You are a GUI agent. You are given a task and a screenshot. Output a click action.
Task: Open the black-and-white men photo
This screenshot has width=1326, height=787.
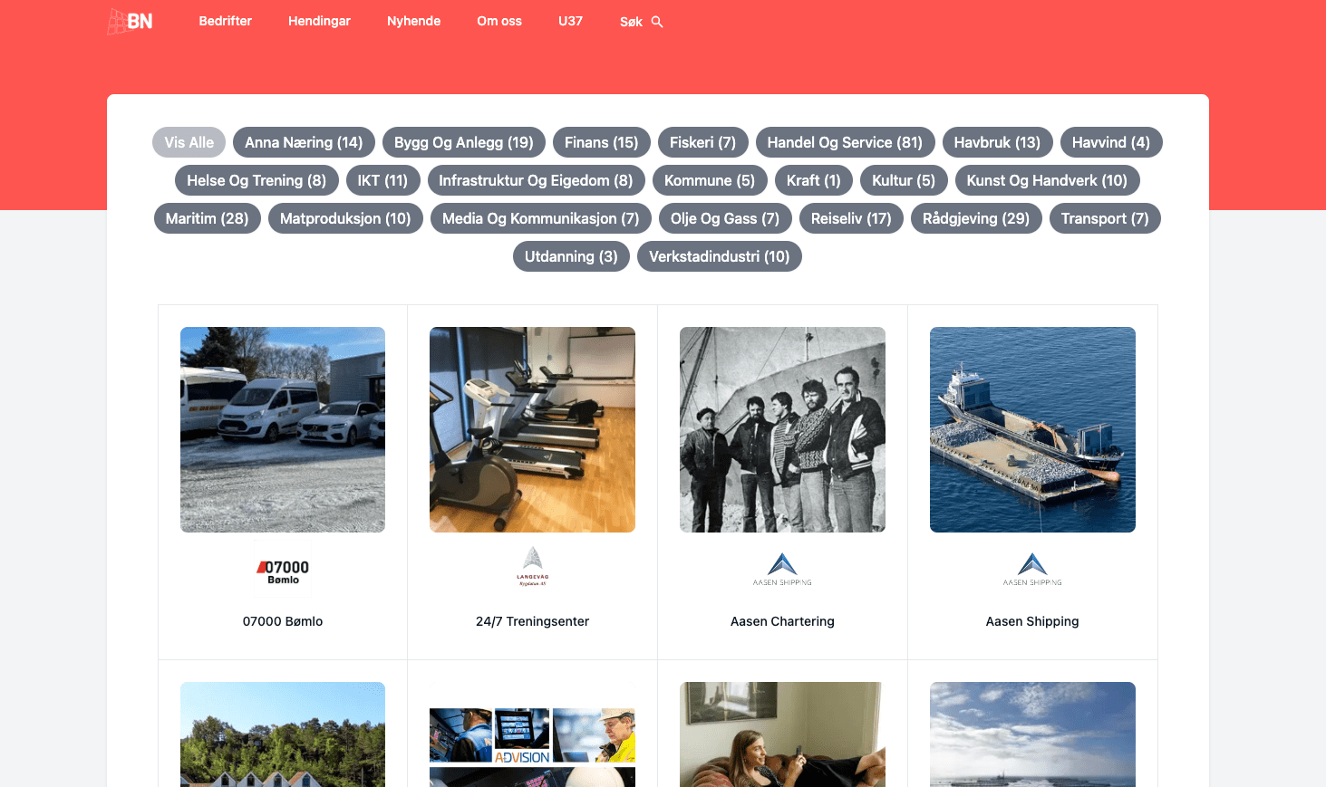pos(782,429)
